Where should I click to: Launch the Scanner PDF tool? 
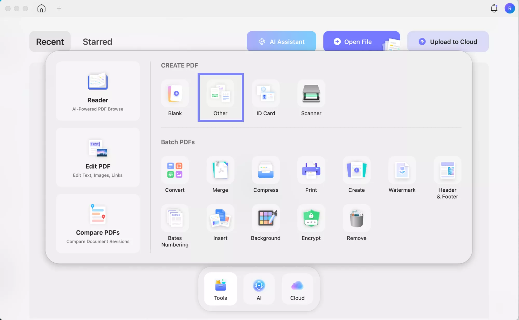pos(311,94)
